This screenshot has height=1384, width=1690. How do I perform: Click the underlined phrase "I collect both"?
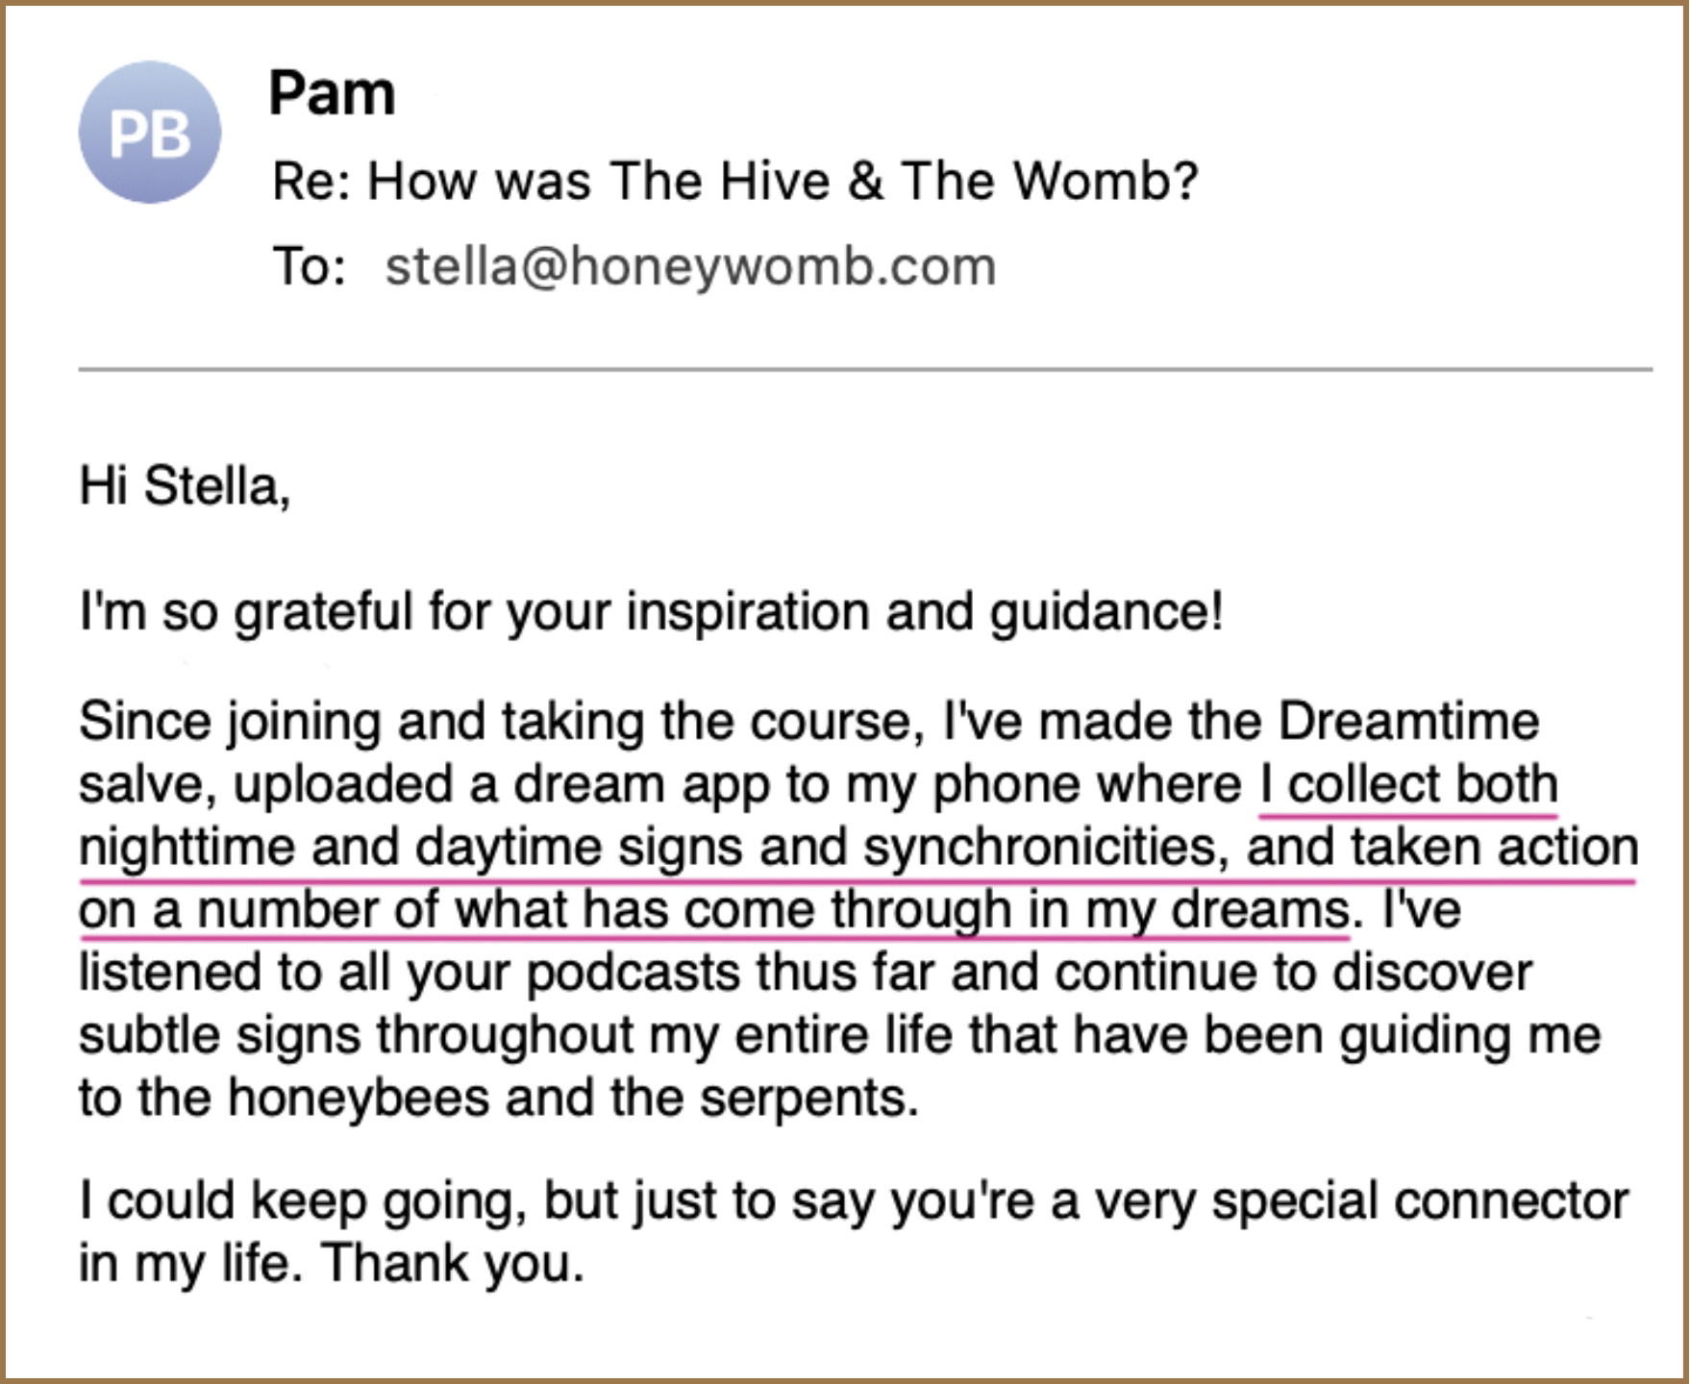tap(1408, 784)
